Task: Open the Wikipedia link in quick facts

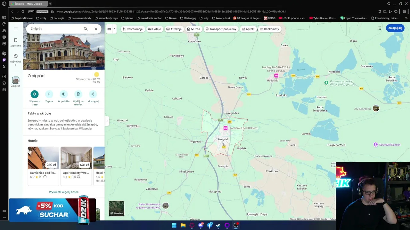Action: click(85, 128)
